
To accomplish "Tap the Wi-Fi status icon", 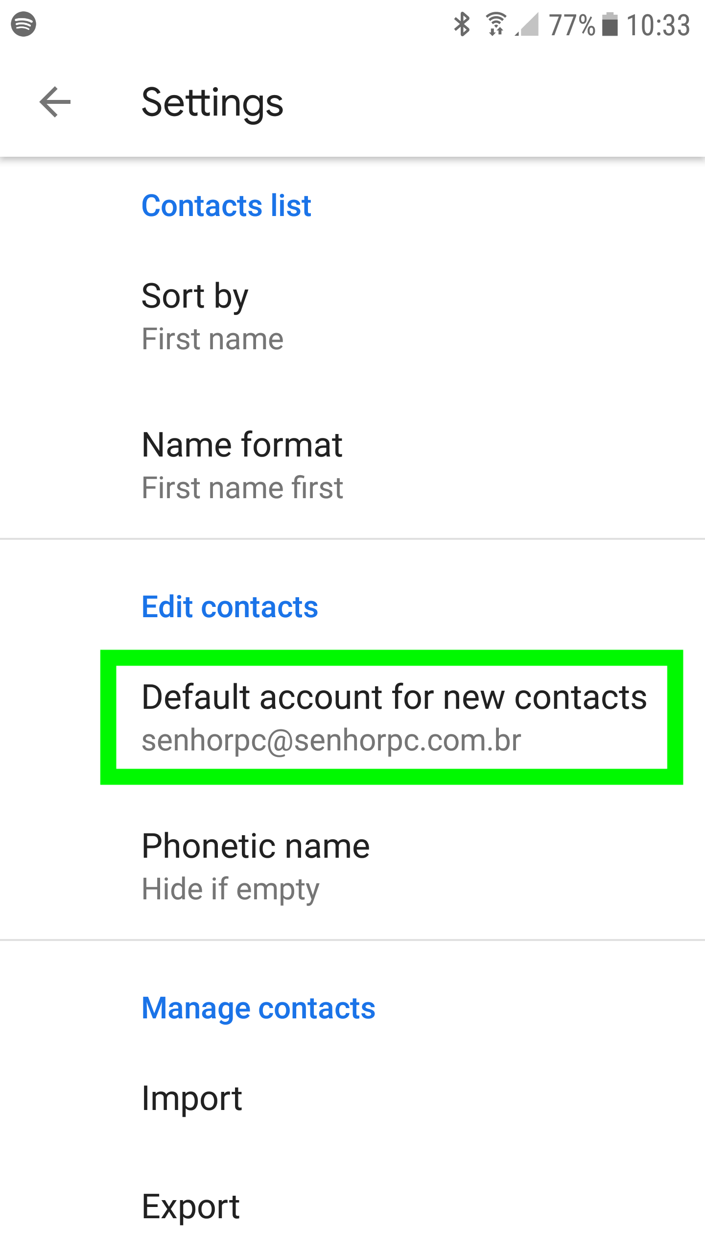I will (496, 24).
